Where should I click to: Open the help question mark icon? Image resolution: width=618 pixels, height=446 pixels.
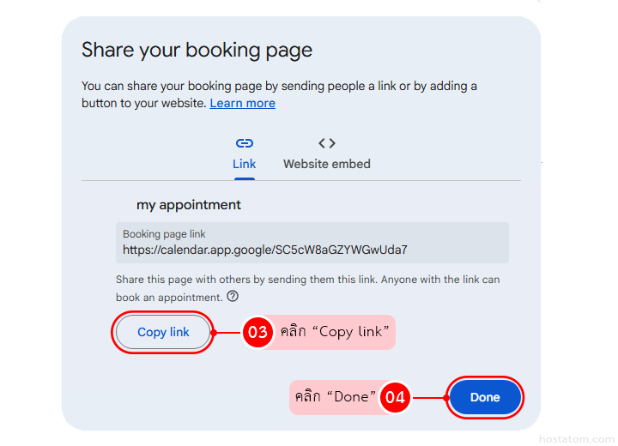[x=233, y=297]
